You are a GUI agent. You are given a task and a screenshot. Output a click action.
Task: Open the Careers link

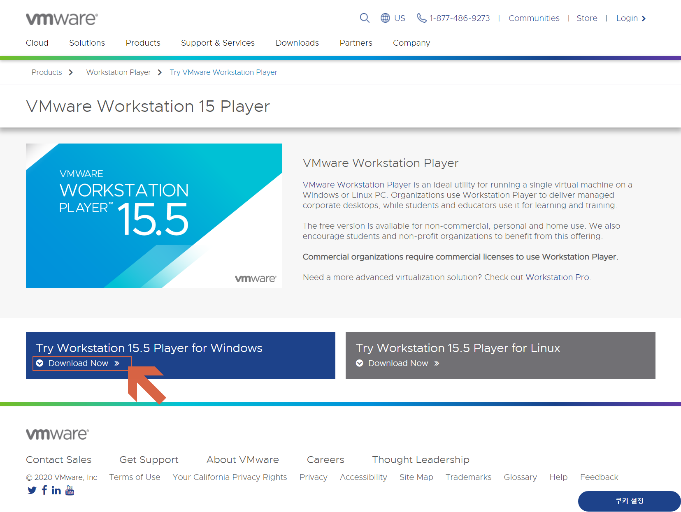(325, 460)
